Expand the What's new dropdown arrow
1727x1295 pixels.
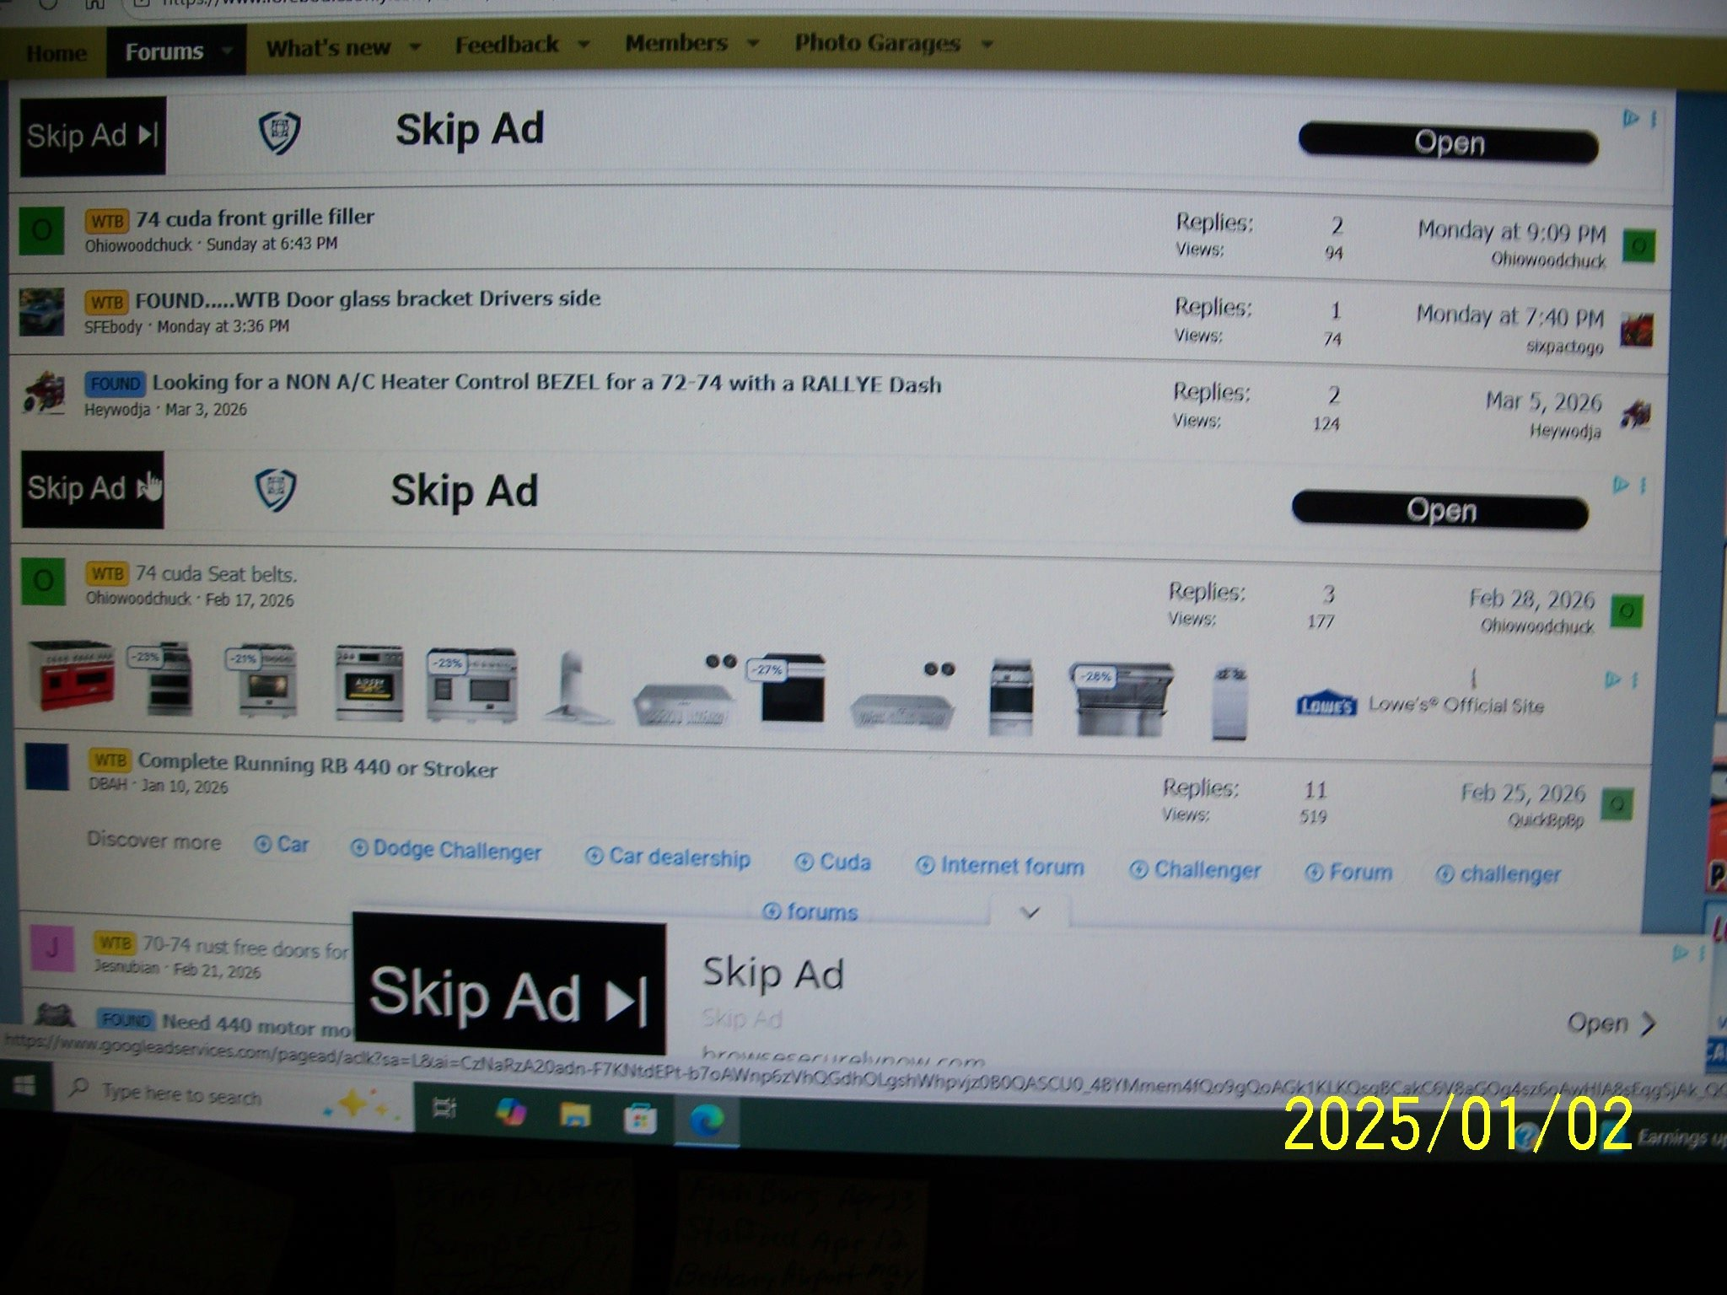pyautogui.click(x=415, y=47)
